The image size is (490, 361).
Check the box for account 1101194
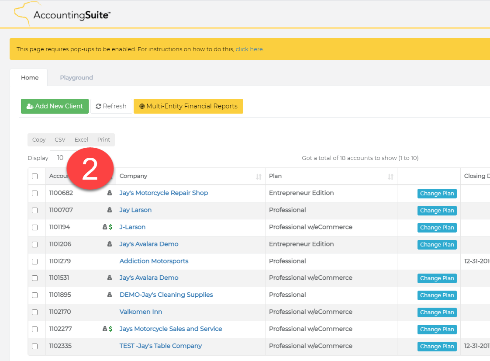[x=35, y=227]
